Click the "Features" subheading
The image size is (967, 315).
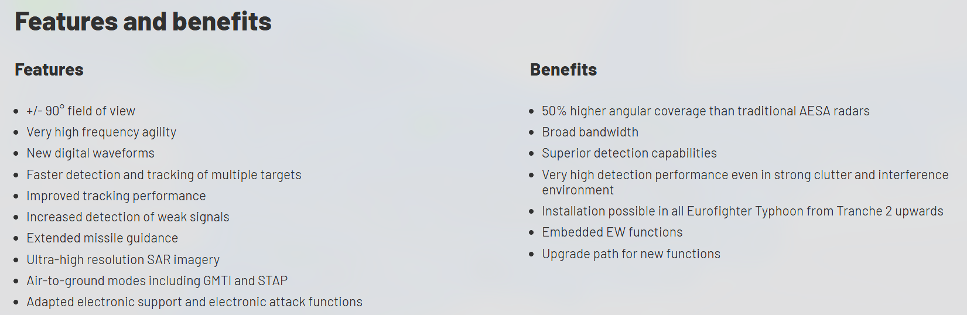pyautogui.click(x=49, y=70)
